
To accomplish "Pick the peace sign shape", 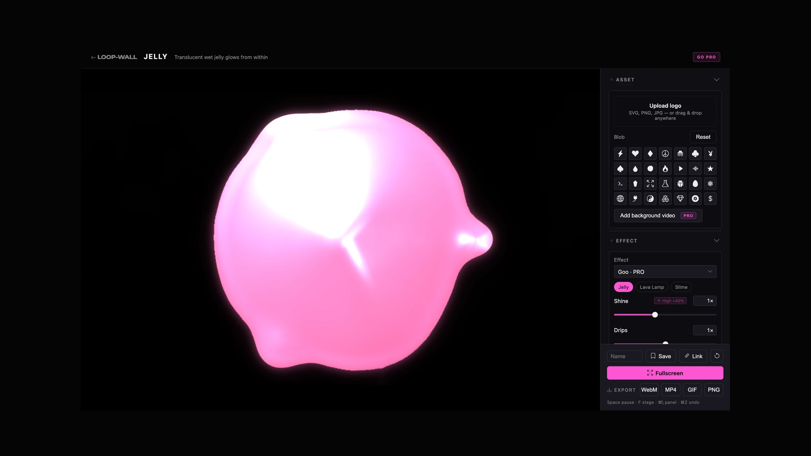I will 665,154.
